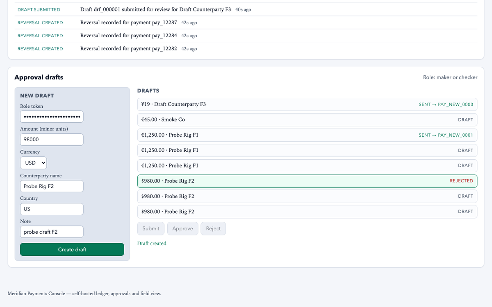Focus the Country field containing US
Screen dimensions: 492x307
pyautogui.click(x=52, y=209)
